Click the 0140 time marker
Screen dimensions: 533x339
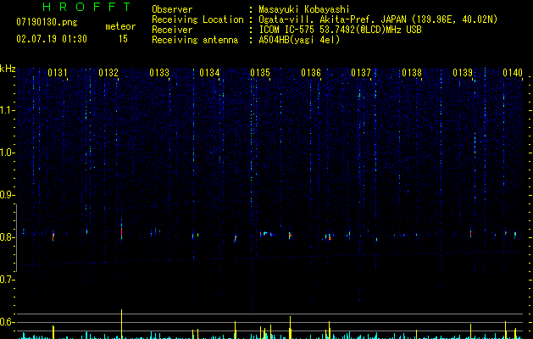pyautogui.click(x=513, y=73)
